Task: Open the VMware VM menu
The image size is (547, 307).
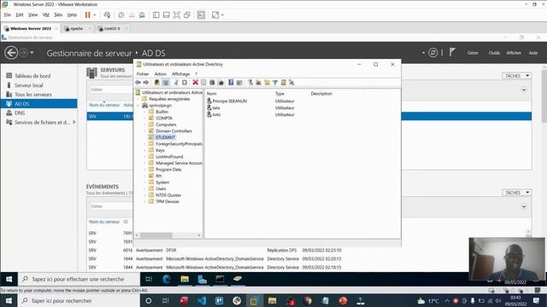Action: point(45,15)
